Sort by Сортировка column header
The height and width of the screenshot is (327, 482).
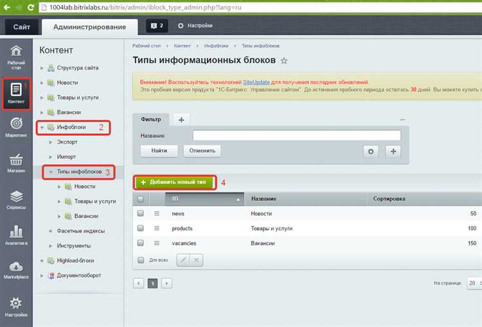pyautogui.click(x=424, y=199)
